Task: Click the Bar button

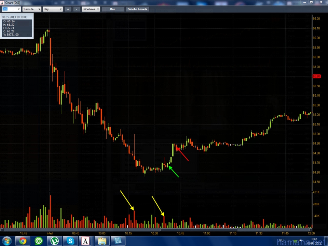Action: coord(112,9)
